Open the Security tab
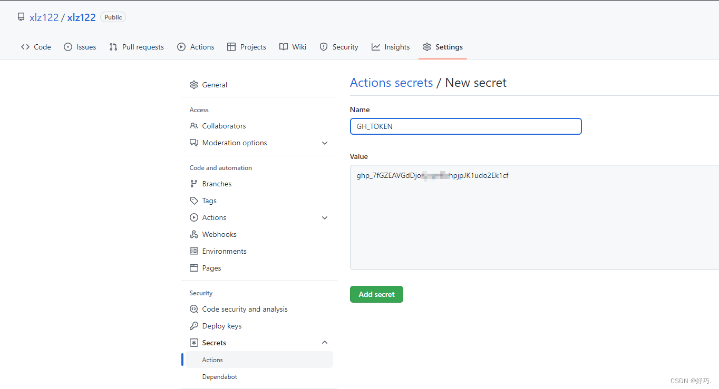The height and width of the screenshot is (389, 719). click(x=339, y=47)
